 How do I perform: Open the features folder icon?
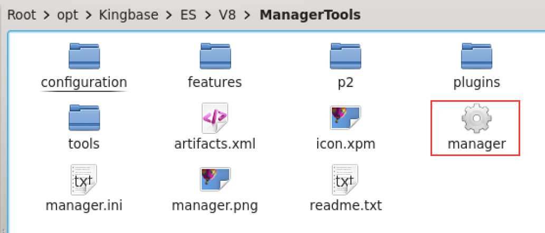(215, 56)
